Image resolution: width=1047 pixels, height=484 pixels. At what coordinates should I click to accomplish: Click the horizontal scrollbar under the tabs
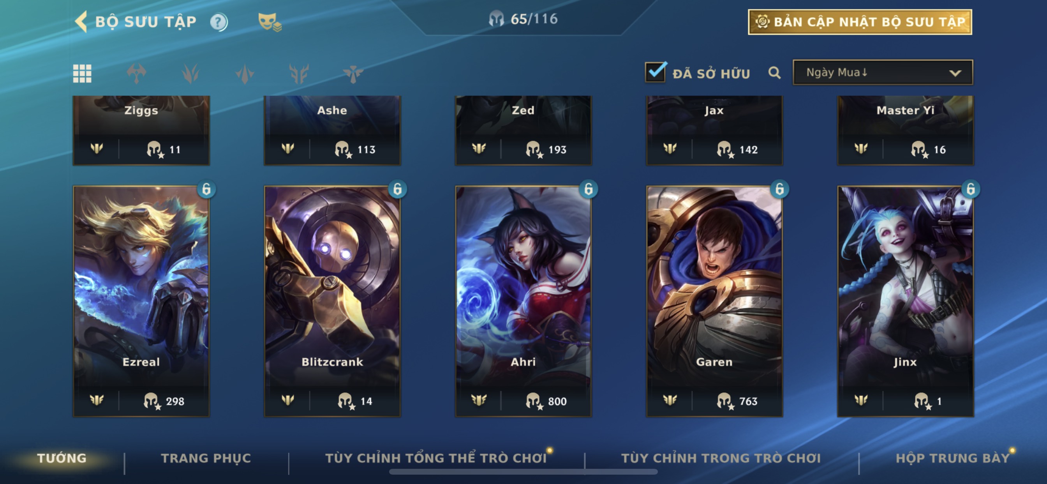(523, 472)
